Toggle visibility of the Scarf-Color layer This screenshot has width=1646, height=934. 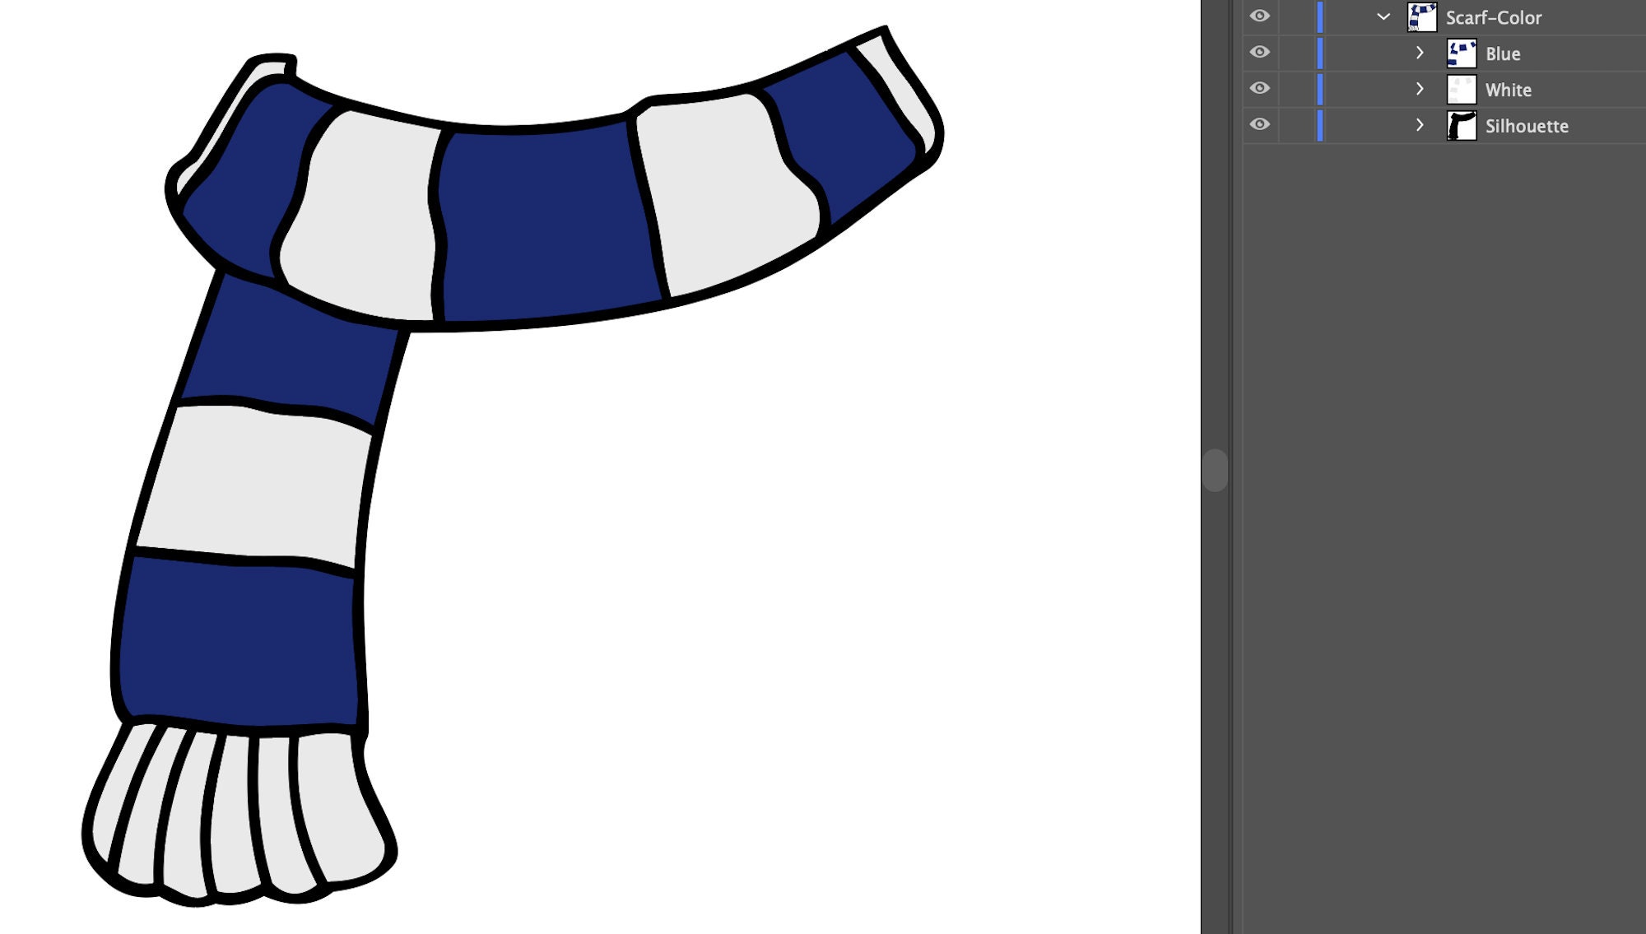(1261, 16)
